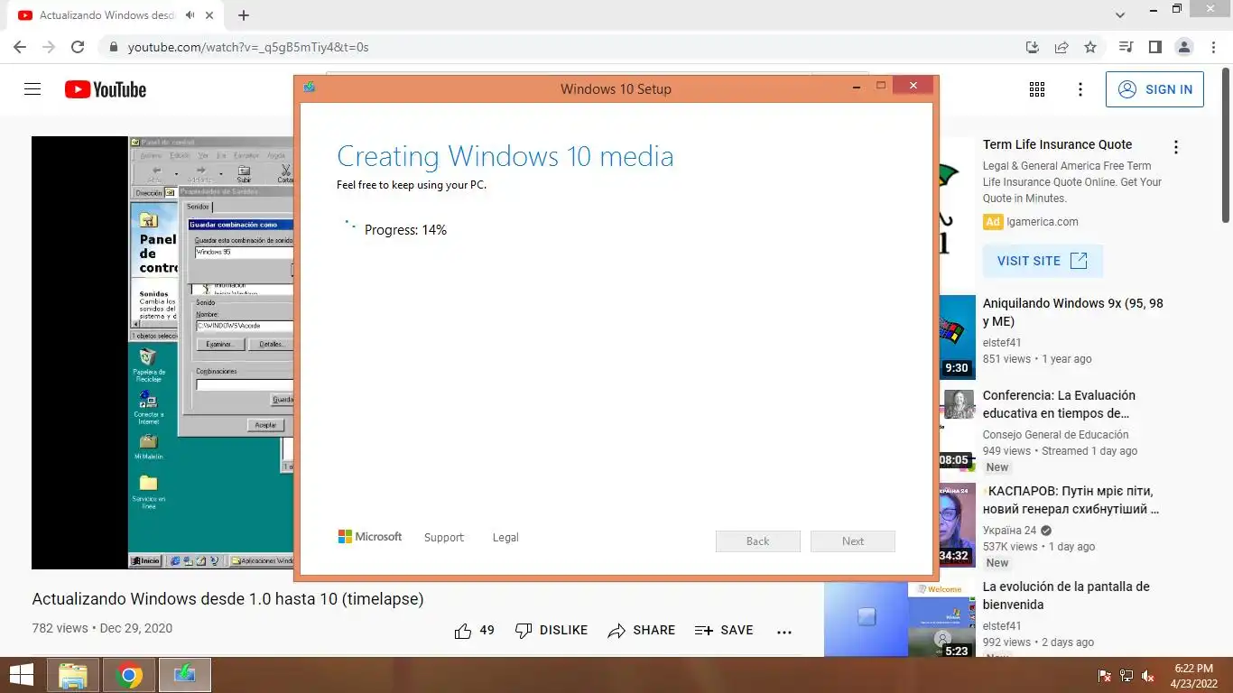Image resolution: width=1233 pixels, height=693 pixels.
Task: Open Chrome tab search dropdown
Action: 1120,15
